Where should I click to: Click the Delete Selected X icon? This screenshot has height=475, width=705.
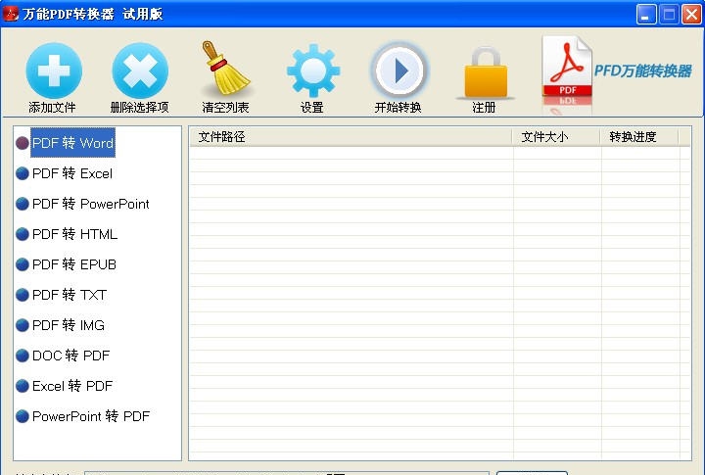(140, 71)
